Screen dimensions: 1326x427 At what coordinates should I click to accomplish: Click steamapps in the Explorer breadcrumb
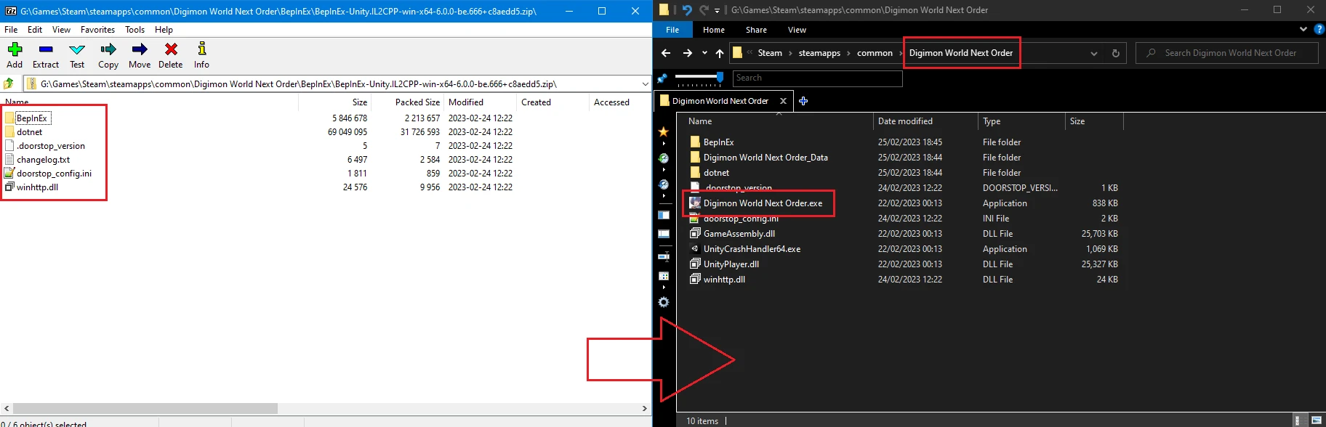(819, 53)
